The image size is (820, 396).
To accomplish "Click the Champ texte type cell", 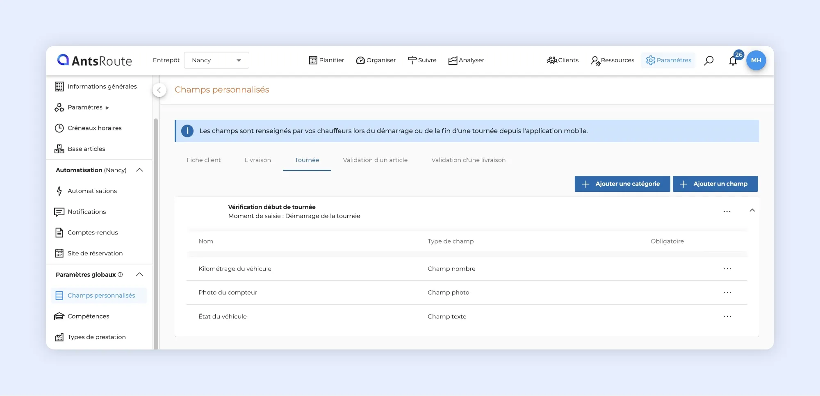I will point(447,316).
